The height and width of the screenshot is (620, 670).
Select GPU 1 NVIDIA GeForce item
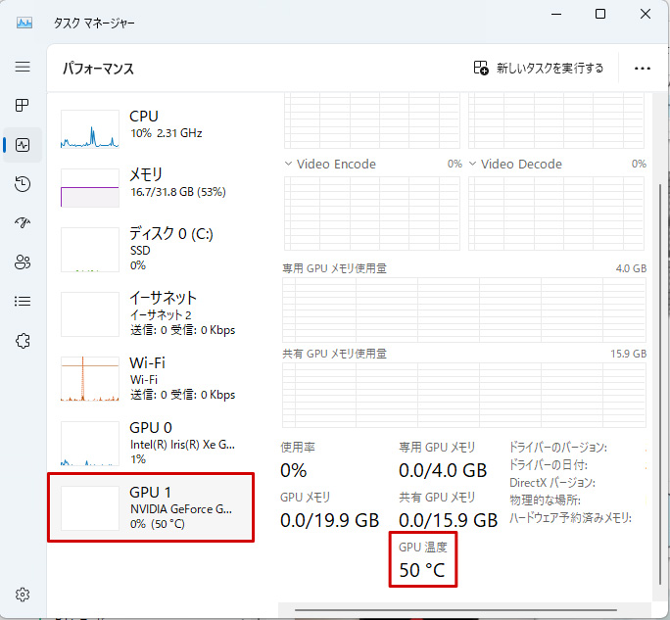(151, 506)
